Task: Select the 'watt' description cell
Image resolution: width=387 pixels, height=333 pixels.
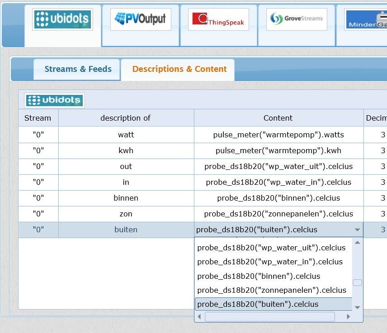Action: click(x=126, y=135)
